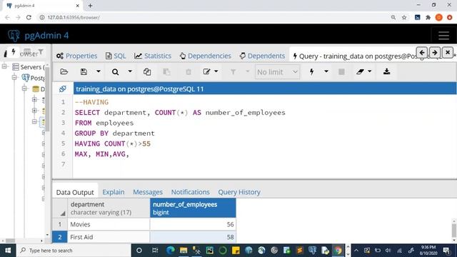Close the panel with X button
Screen dimensions: 457x257
click(x=448, y=53)
